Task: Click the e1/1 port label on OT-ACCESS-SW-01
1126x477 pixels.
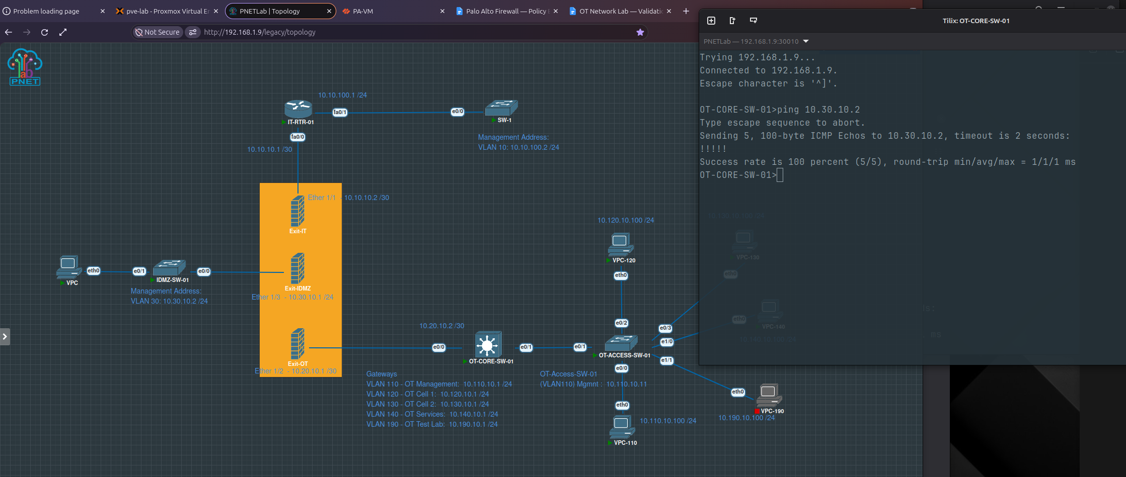Action: pos(667,360)
